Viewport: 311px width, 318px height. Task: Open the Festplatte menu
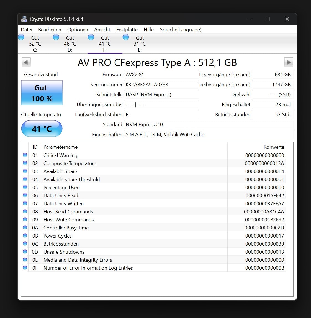(127, 30)
